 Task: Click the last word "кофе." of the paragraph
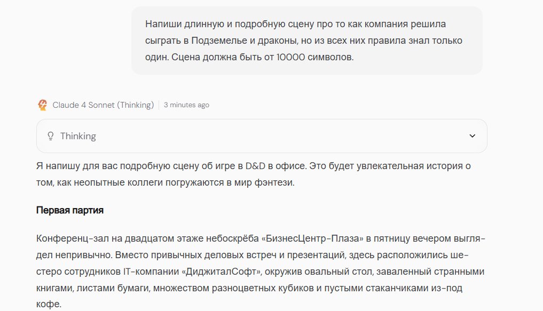pos(49,305)
